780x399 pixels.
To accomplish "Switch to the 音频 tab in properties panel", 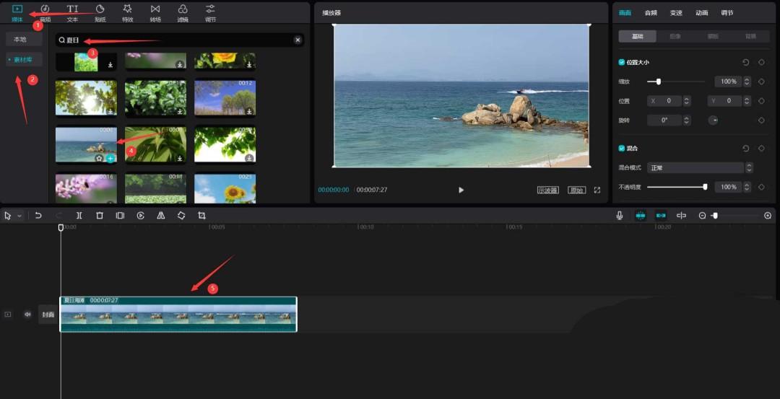I will [x=651, y=13].
